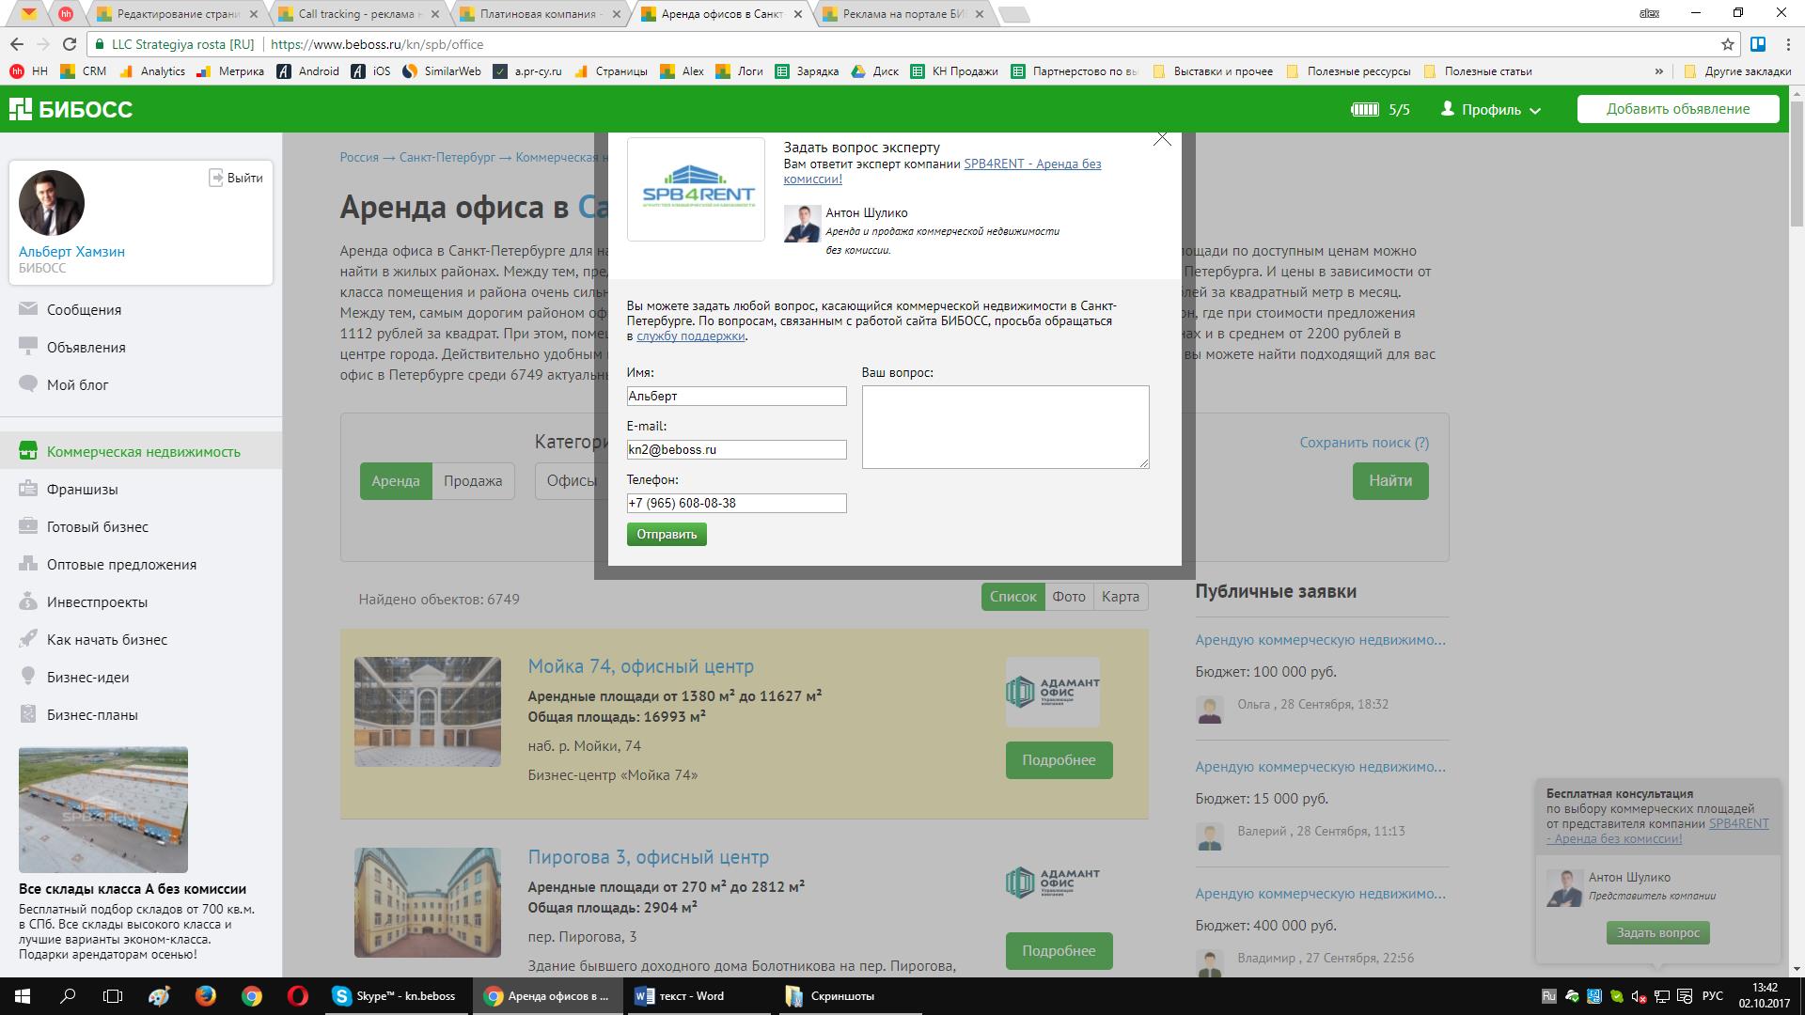Open the Готовый бизнес section

click(97, 527)
